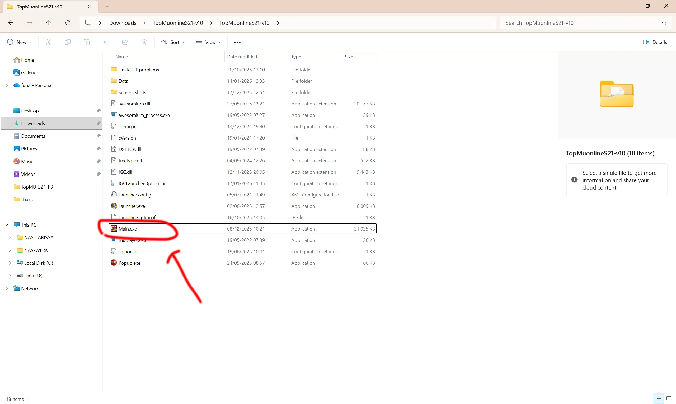676x404 pixels.
Task: Open the View dropdown
Action: click(208, 42)
